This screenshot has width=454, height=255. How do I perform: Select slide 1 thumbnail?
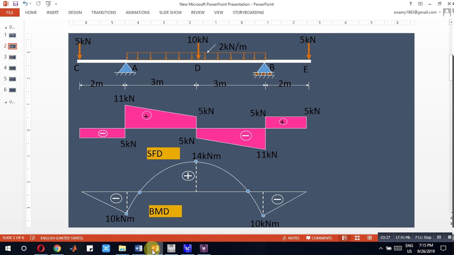click(x=12, y=35)
